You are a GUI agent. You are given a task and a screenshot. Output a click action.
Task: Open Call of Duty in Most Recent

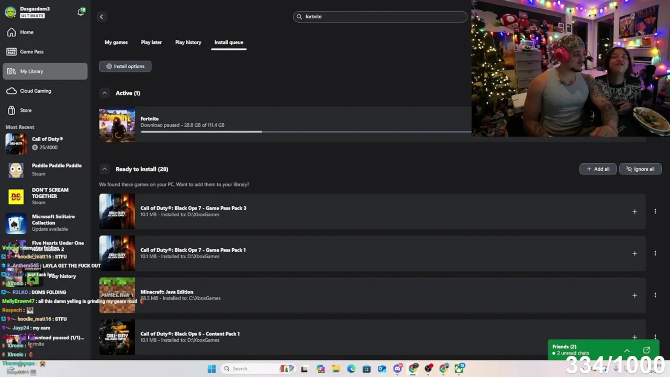click(46, 143)
